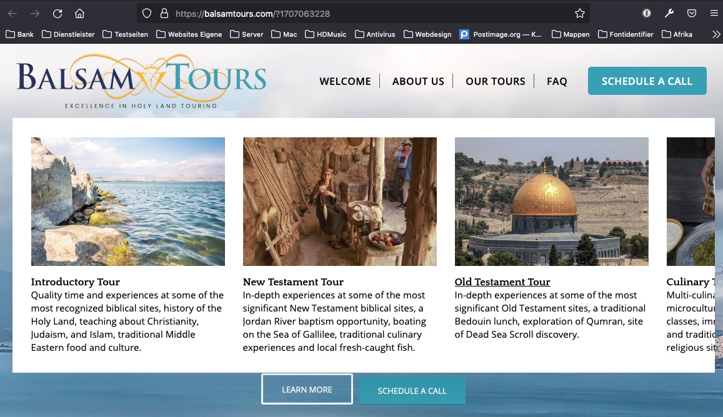Go to the browser home page icon
Viewport: 723px width, 417px height.
coord(80,13)
